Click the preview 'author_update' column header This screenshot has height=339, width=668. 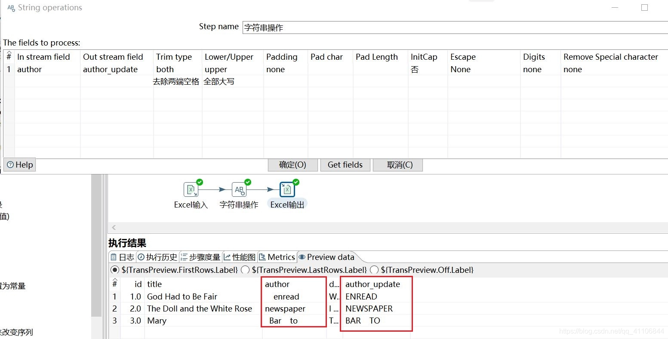[x=377, y=284]
